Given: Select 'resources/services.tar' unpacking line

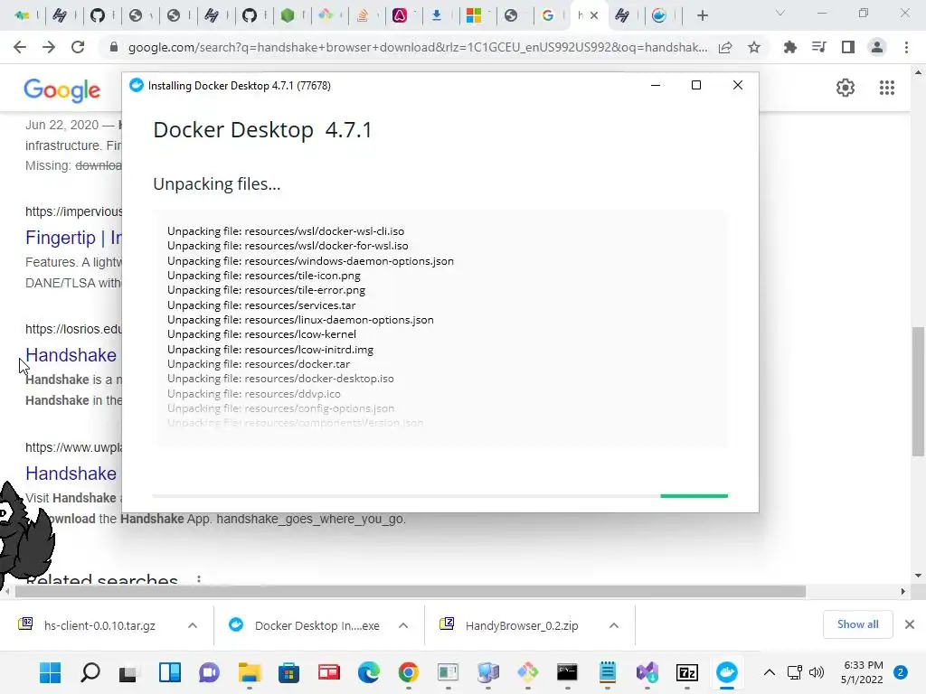Looking at the screenshot, I should (261, 305).
